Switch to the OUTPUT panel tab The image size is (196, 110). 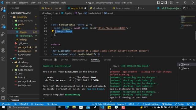tap(64, 60)
